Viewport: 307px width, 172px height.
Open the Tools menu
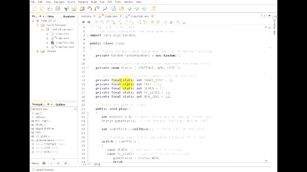pos(118,2)
